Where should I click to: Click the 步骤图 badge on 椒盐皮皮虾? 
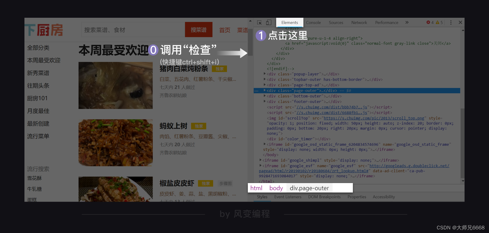(x=225, y=184)
